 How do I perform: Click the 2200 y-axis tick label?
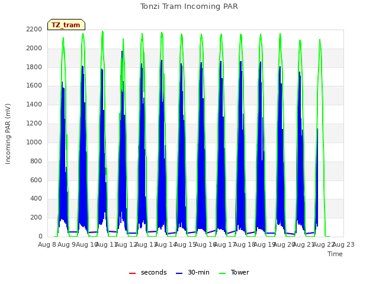pyautogui.click(x=34, y=29)
